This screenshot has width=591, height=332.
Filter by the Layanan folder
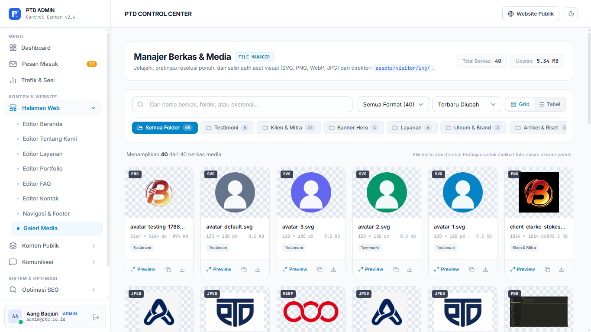[x=412, y=128]
